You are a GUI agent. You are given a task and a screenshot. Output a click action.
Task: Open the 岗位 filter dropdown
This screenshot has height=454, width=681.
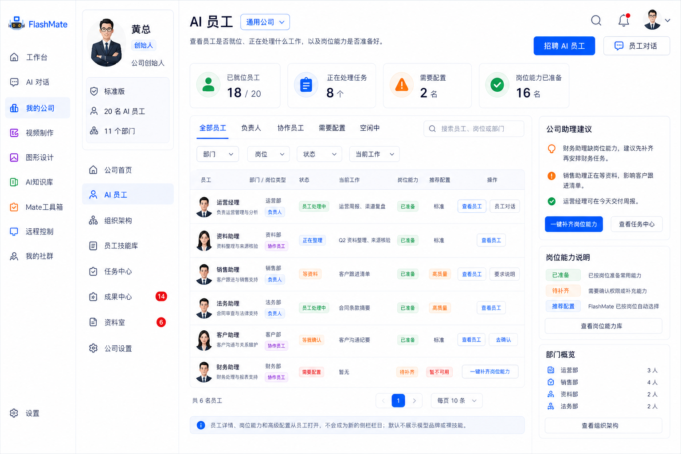(x=269, y=154)
